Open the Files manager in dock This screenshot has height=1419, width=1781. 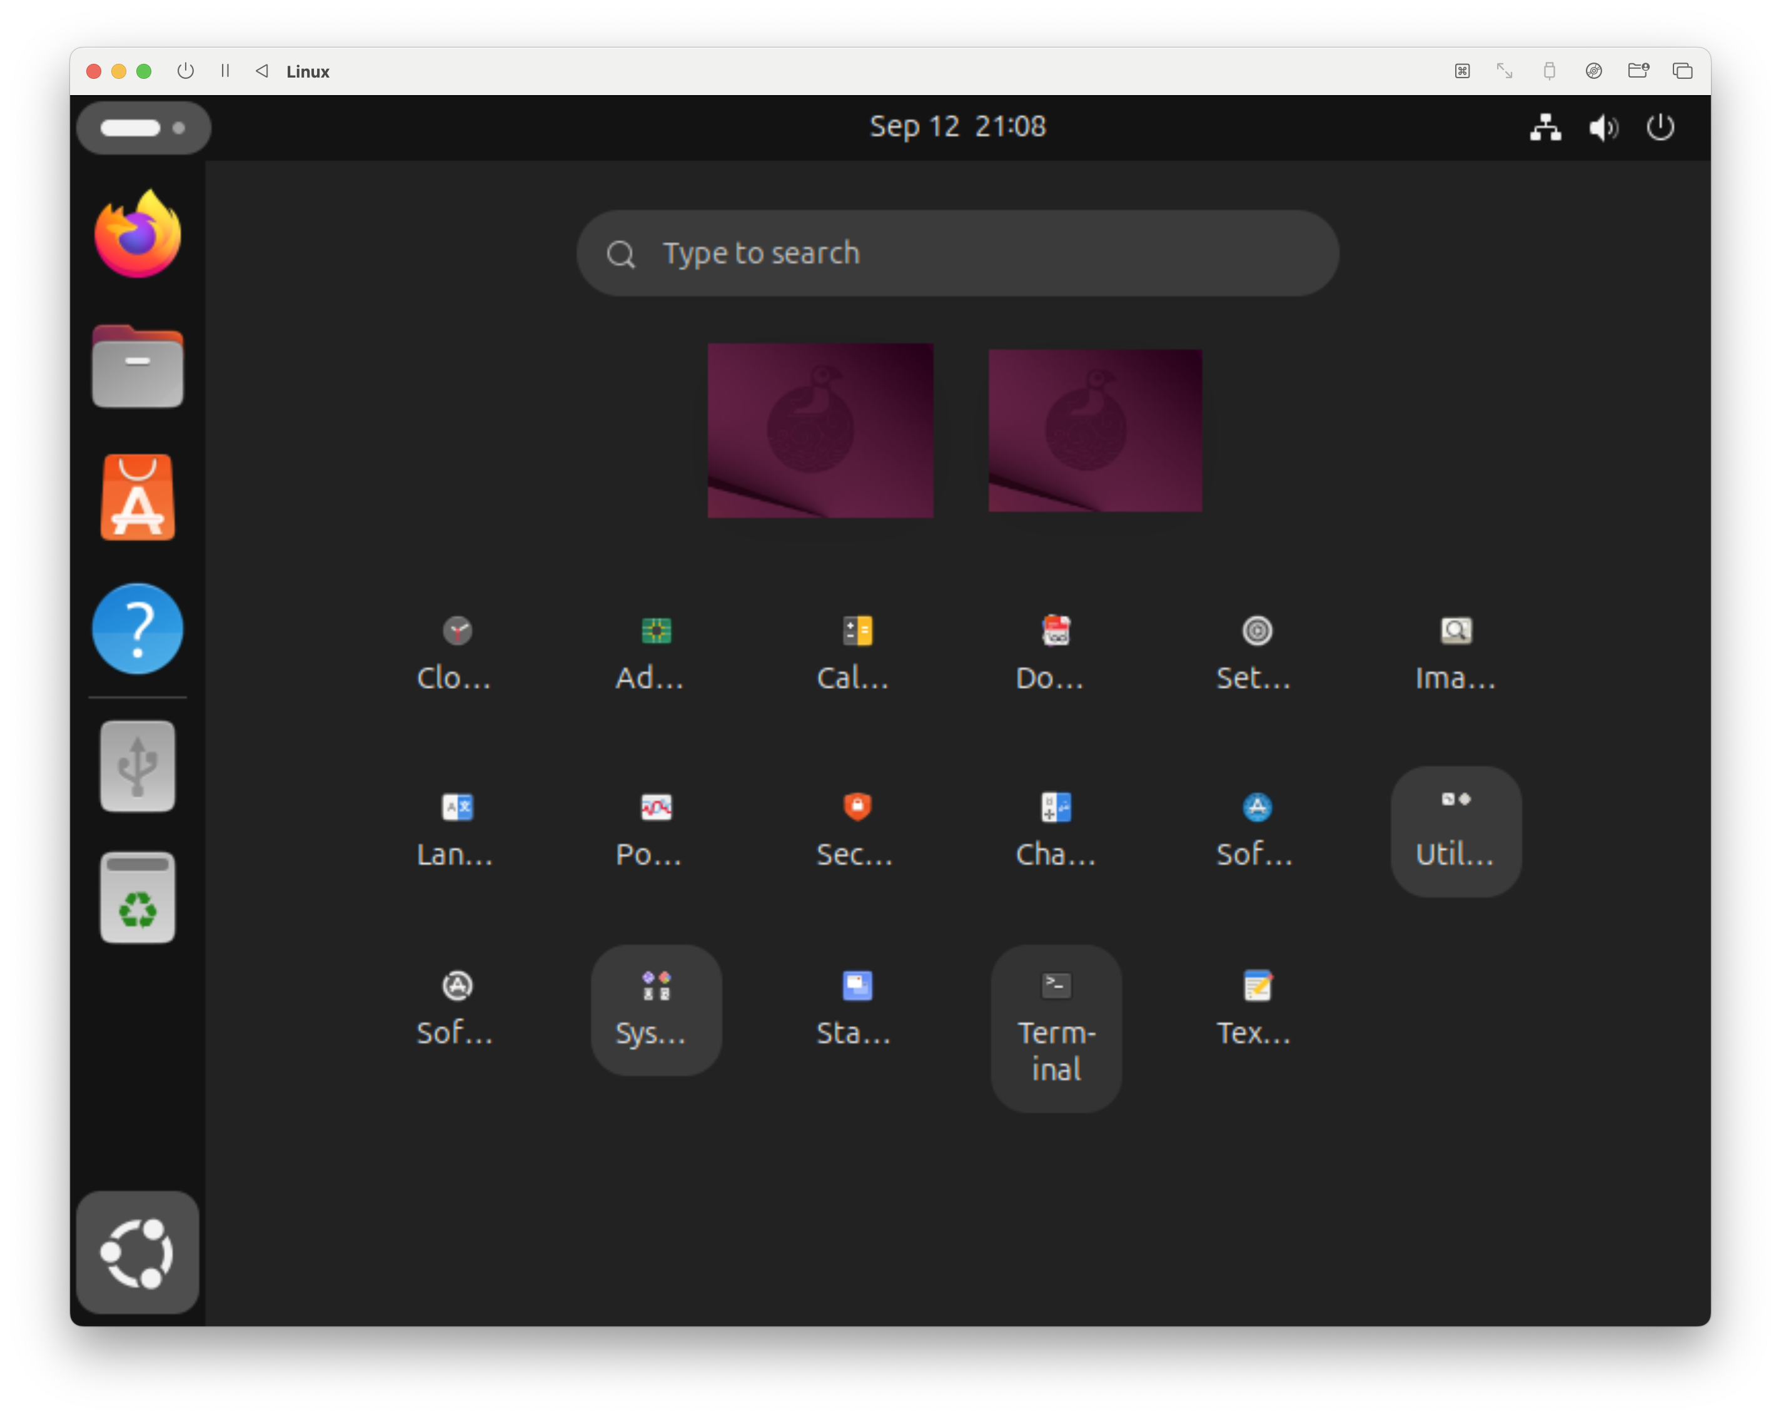click(137, 366)
